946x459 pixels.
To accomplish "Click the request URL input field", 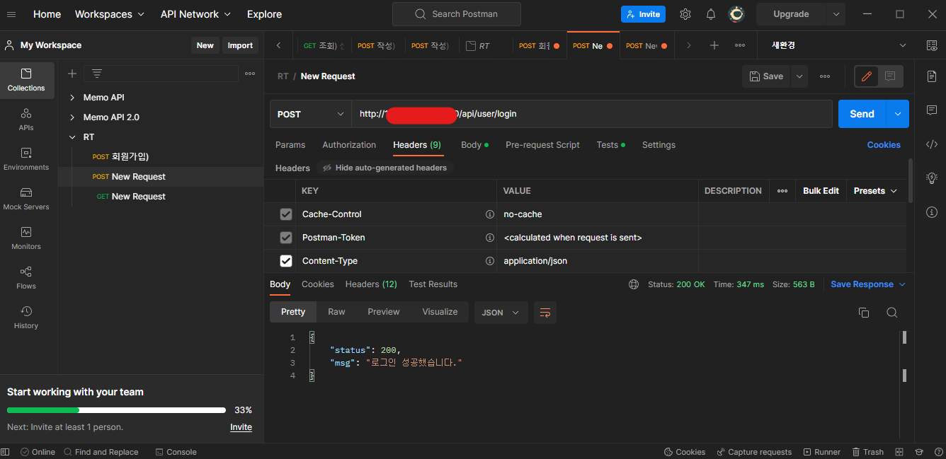I will [x=592, y=114].
